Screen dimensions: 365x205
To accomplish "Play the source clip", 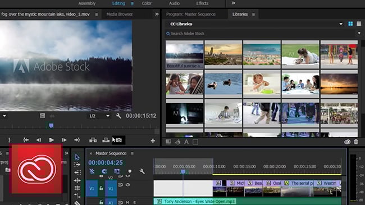I will (52, 140).
